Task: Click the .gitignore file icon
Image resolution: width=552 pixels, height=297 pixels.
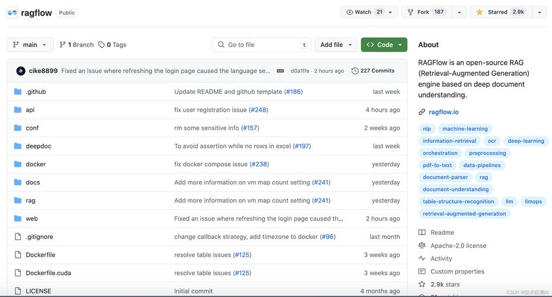Action: pyautogui.click(x=18, y=236)
